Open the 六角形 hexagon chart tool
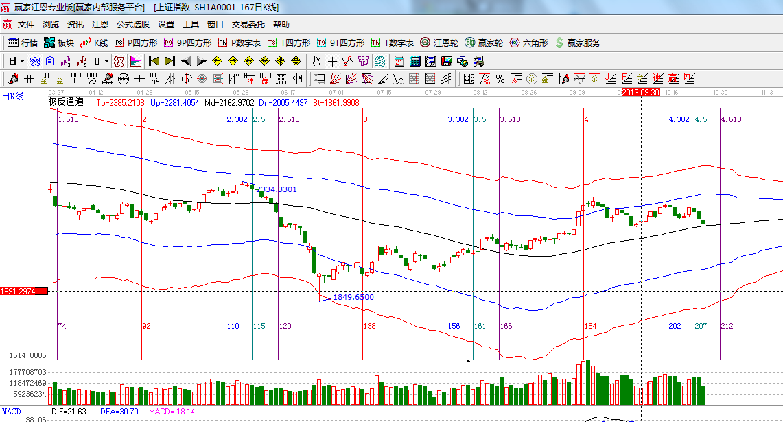 528,43
